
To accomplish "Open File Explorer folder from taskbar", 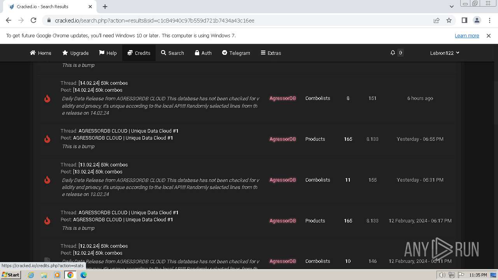I will (44, 275).
